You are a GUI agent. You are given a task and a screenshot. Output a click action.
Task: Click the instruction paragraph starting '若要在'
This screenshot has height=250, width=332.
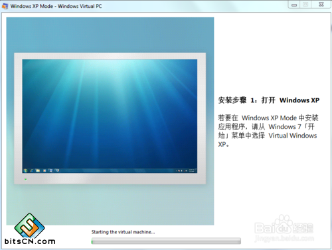268,131
